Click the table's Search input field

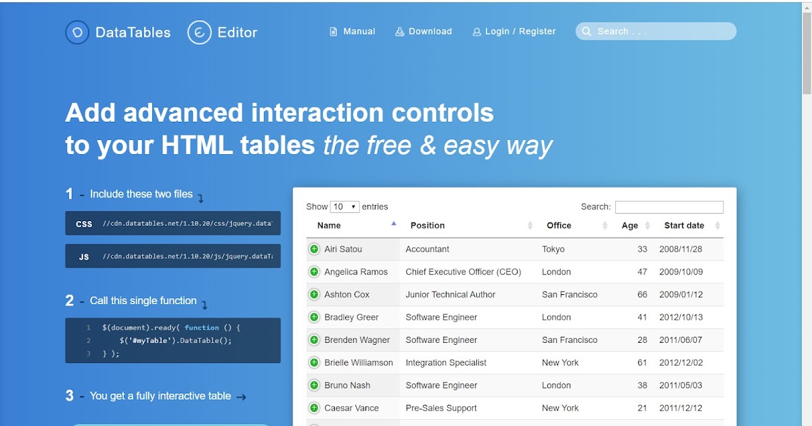coord(669,206)
